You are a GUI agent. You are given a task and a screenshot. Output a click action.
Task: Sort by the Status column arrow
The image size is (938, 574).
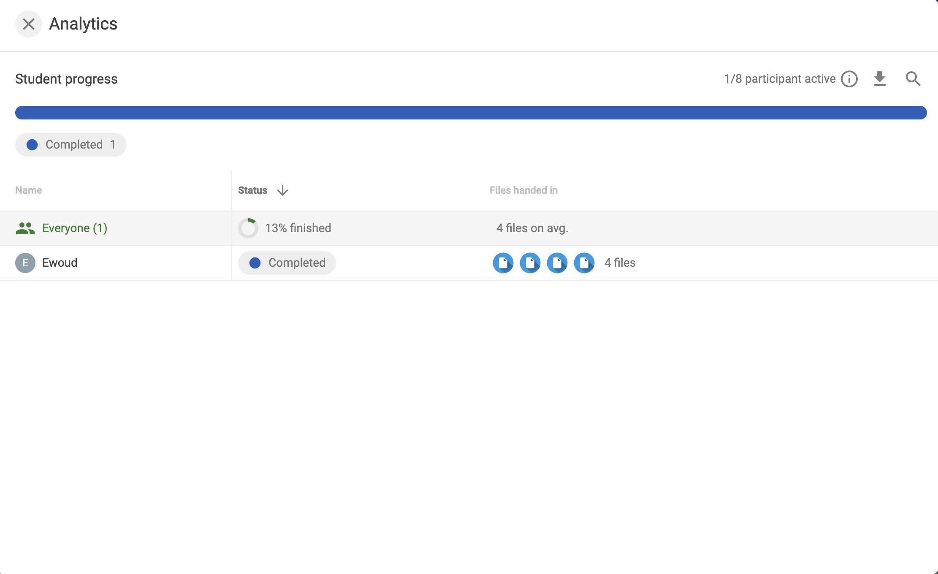(283, 190)
